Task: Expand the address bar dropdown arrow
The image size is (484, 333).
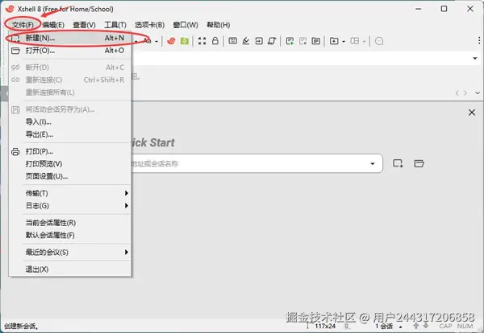Action: (x=475, y=58)
